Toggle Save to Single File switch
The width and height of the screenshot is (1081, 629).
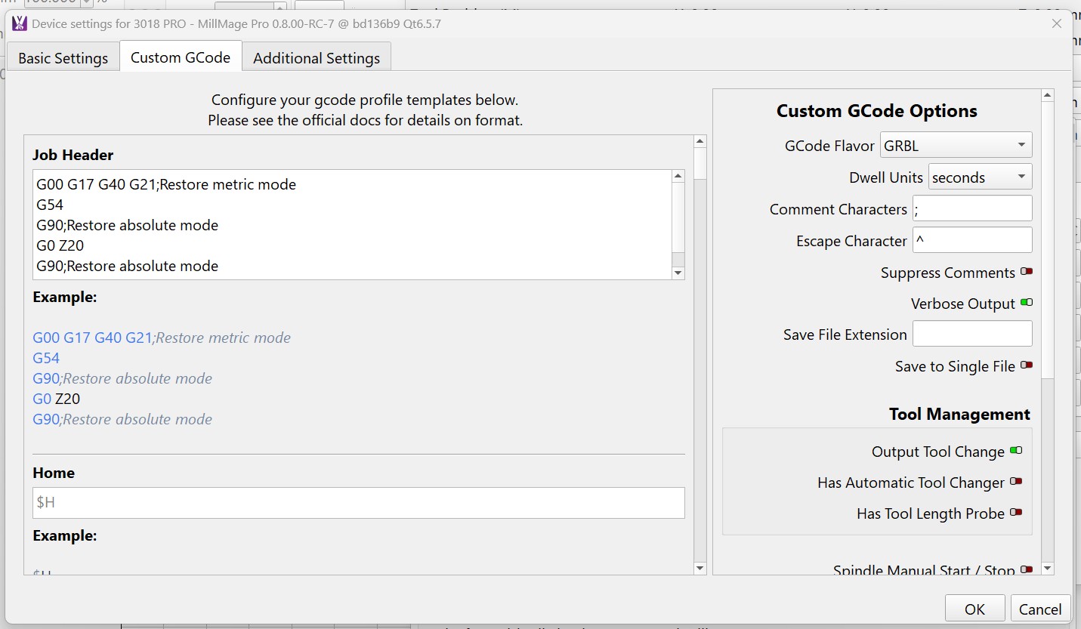coord(1026,365)
